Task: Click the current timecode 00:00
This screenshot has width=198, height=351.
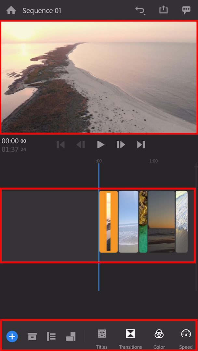Action: (14, 141)
